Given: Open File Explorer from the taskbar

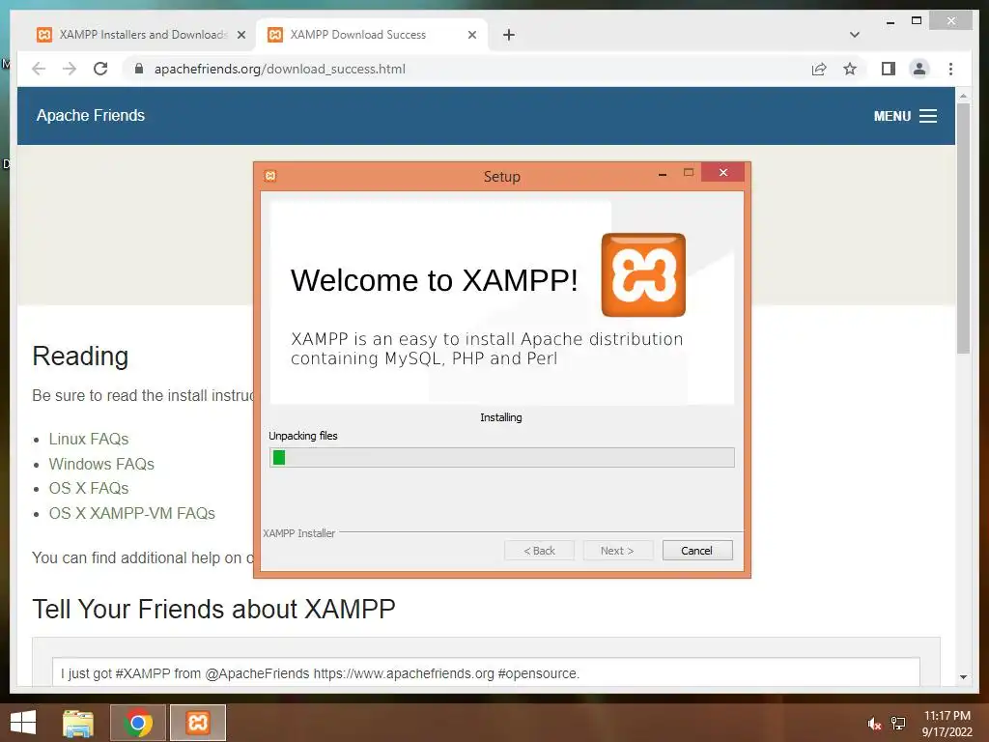Looking at the screenshot, I should 77,723.
